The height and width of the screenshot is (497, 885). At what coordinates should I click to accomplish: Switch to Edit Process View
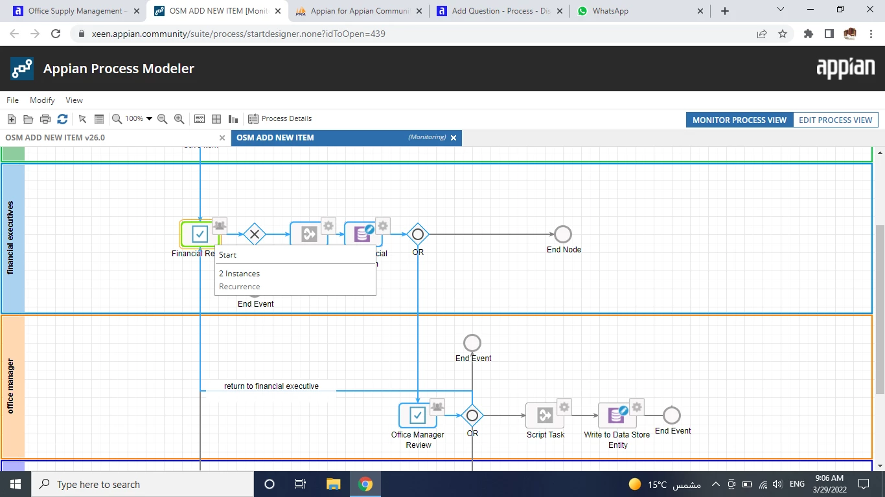[x=836, y=120]
